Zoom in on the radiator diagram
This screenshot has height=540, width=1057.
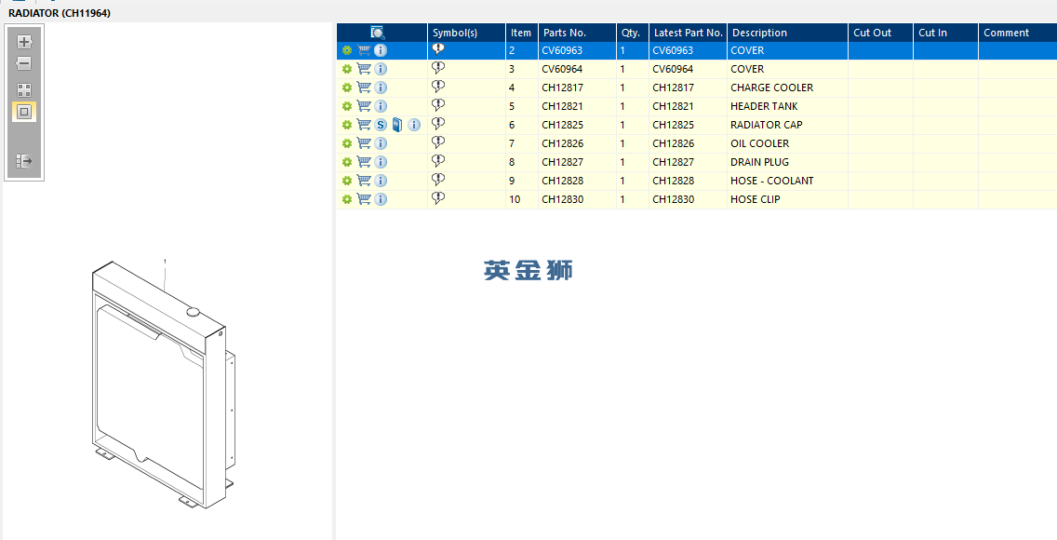[x=24, y=42]
